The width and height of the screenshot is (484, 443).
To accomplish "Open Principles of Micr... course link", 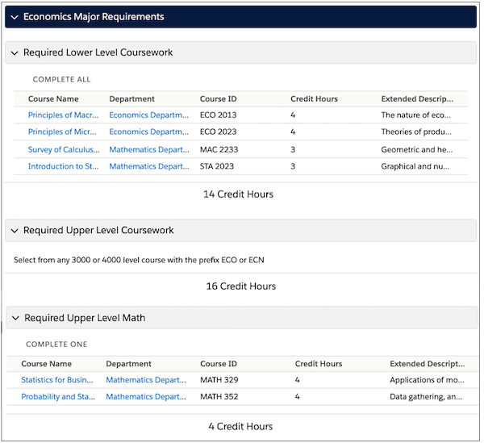I will click(x=62, y=132).
